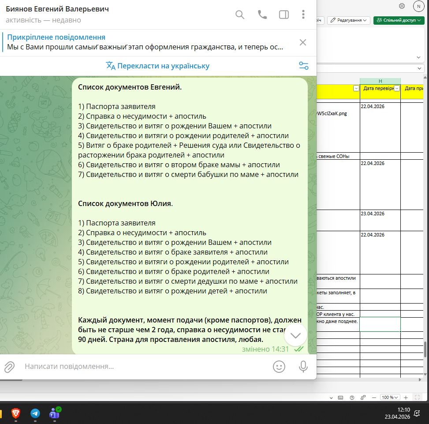Open the 'Редагування' mode dropdown
The height and width of the screenshot is (424, 429).
pos(349,20)
